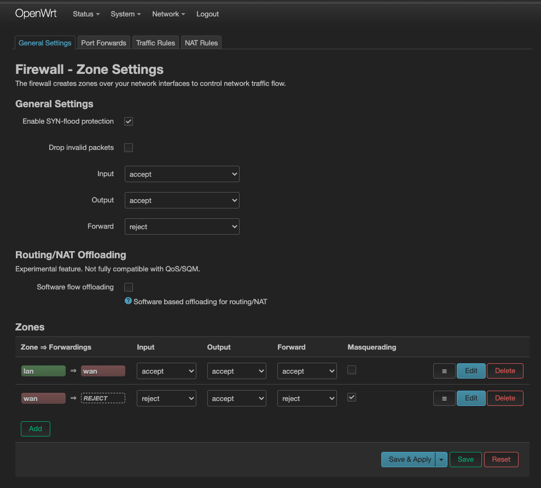
Task: Switch to Port Forwards tab
Action: (103, 43)
